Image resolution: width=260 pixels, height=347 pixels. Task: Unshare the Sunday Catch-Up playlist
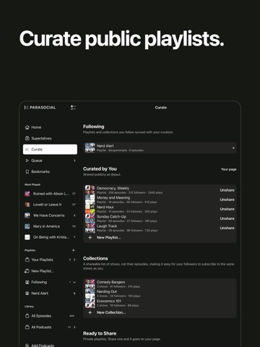[227, 218]
